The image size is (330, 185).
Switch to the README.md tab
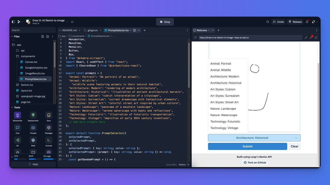click(x=69, y=30)
